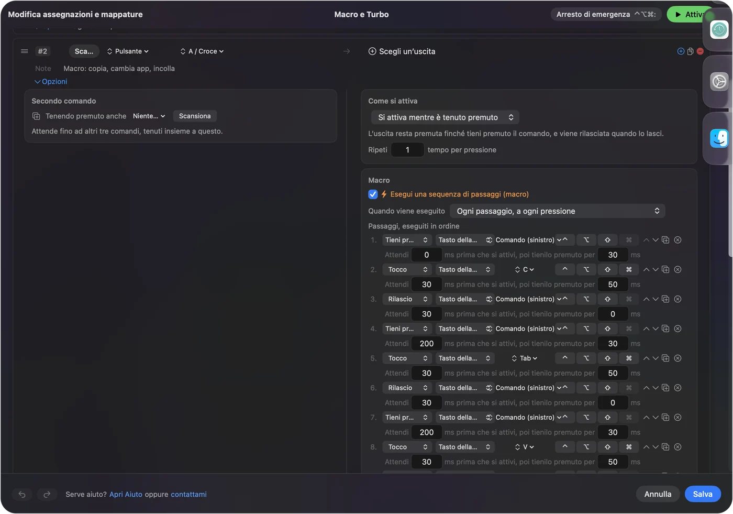The height and width of the screenshot is (514, 733).
Task: Open Time Machine from the dock
Action: tap(719, 29)
